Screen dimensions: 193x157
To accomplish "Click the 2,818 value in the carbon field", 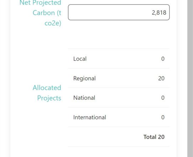I will tap(159, 13).
